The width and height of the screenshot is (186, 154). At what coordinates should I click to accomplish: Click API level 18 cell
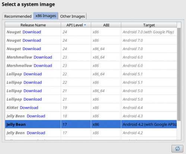[76, 116]
